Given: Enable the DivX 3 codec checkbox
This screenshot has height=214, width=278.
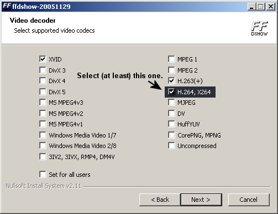Looking at the screenshot, I should point(43,70).
